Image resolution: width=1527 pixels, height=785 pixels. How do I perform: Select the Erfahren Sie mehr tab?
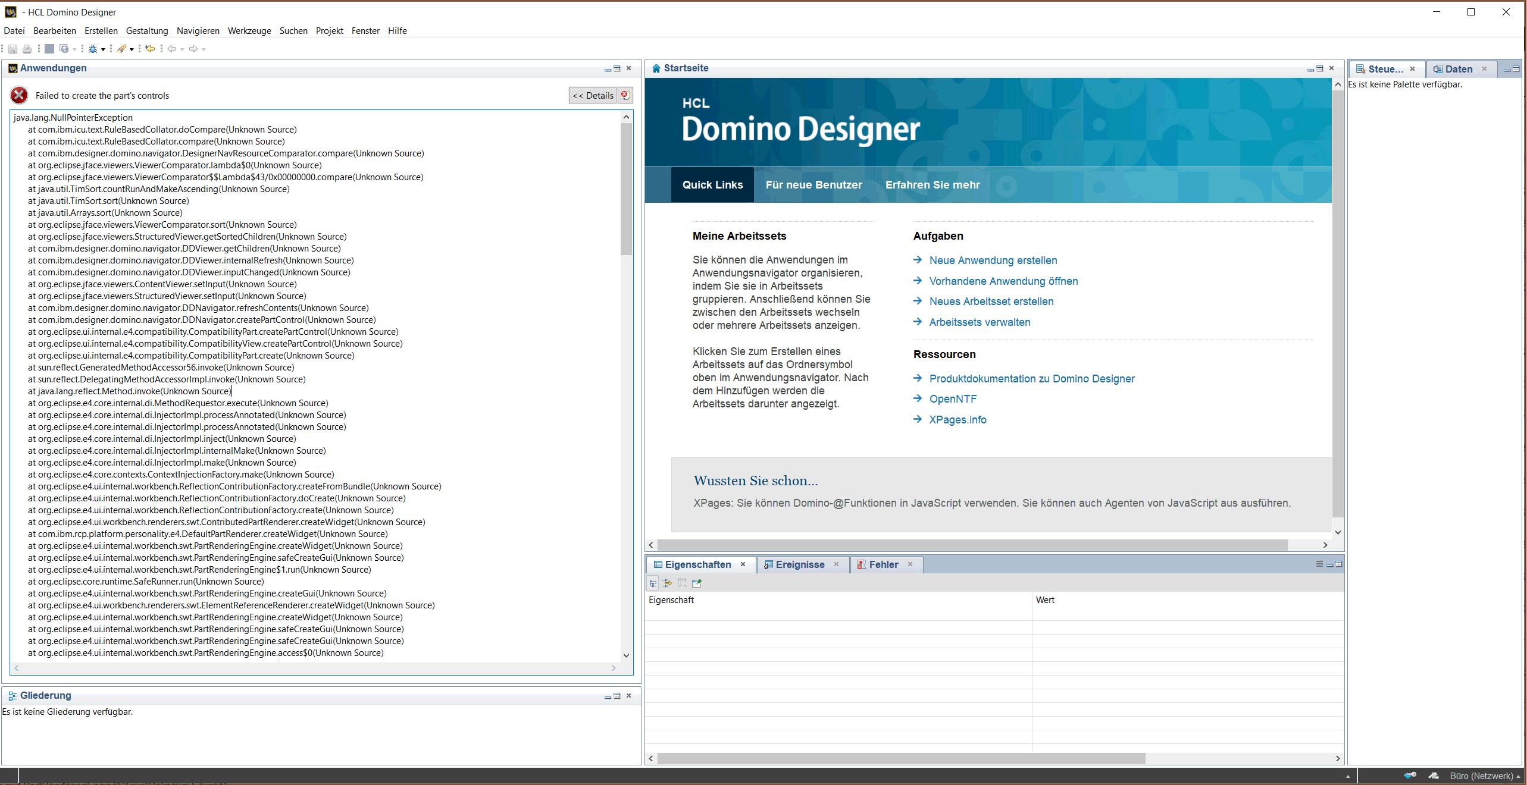[x=933, y=185]
